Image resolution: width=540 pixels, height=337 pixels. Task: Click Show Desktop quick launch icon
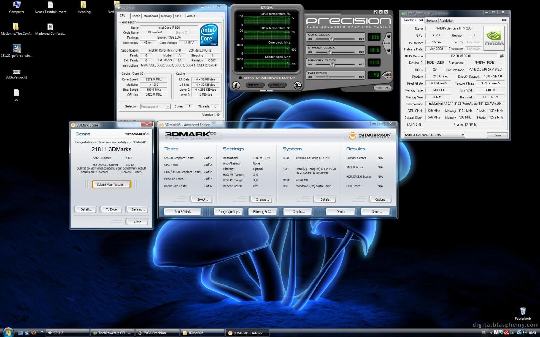pyautogui.click(x=21, y=333)
